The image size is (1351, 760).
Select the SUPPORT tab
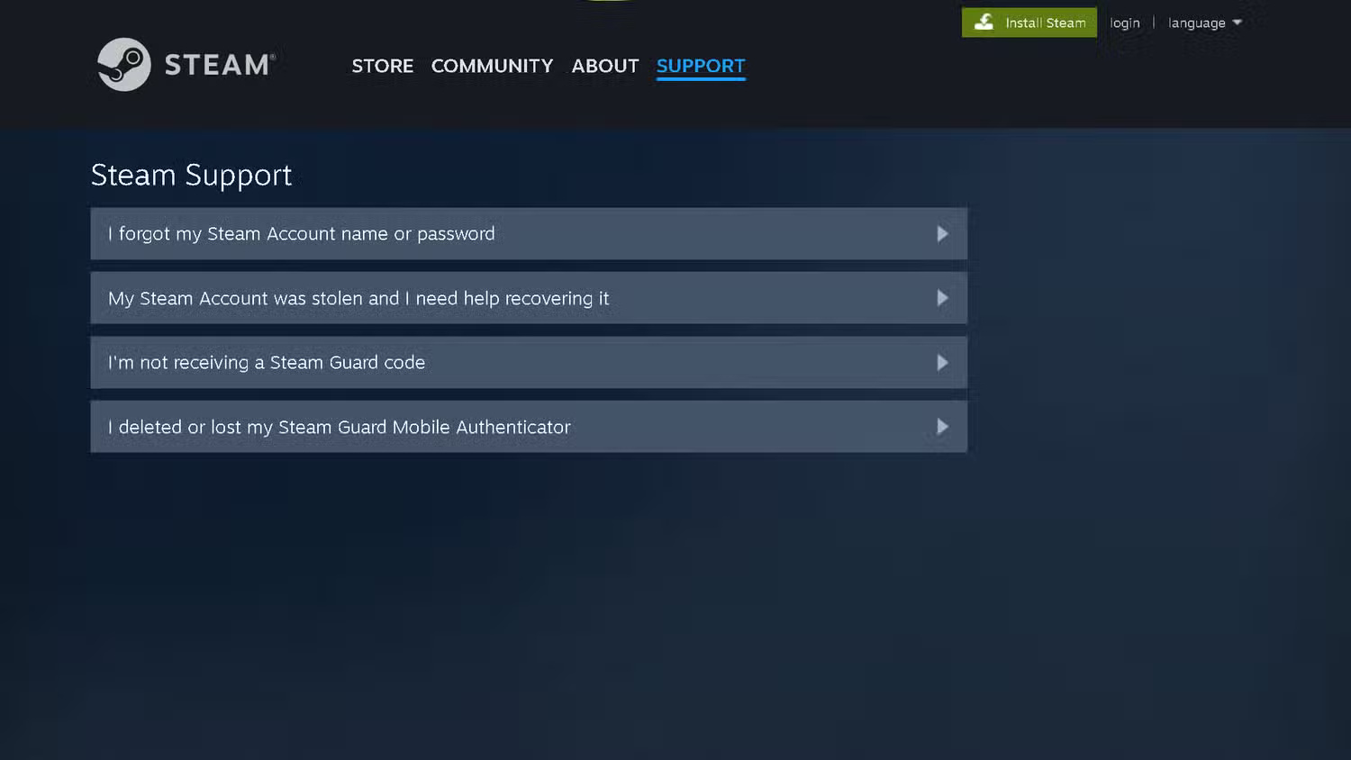701,66
